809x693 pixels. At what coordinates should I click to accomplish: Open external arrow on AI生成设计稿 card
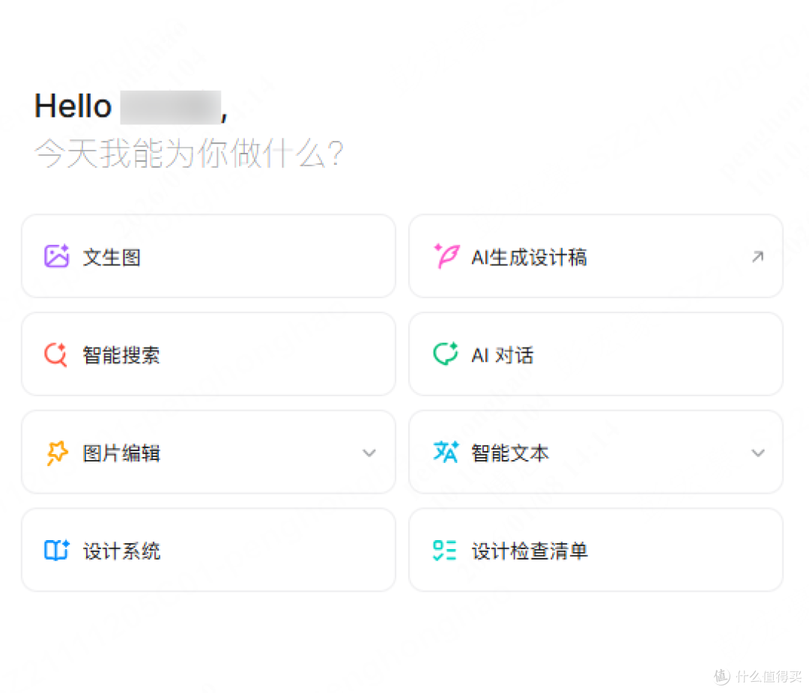coord(757,256)
